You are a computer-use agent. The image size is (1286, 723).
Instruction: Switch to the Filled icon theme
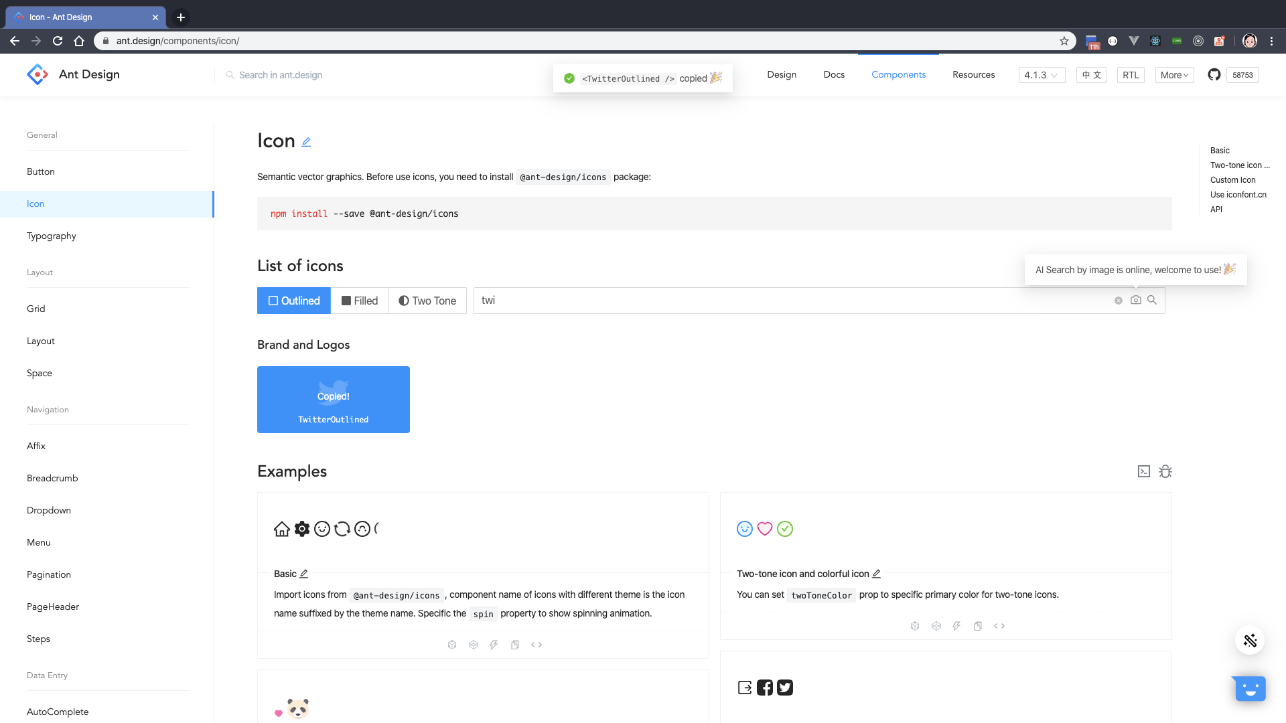(360, 301)
